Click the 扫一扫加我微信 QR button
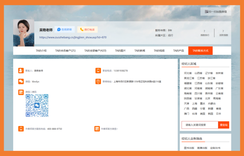244x156 pixels. [216, 12]
